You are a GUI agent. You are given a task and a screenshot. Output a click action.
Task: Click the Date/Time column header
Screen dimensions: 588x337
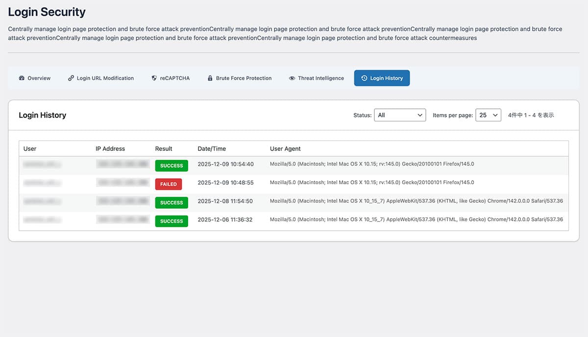pyautogui.click(x=212, y=149)
